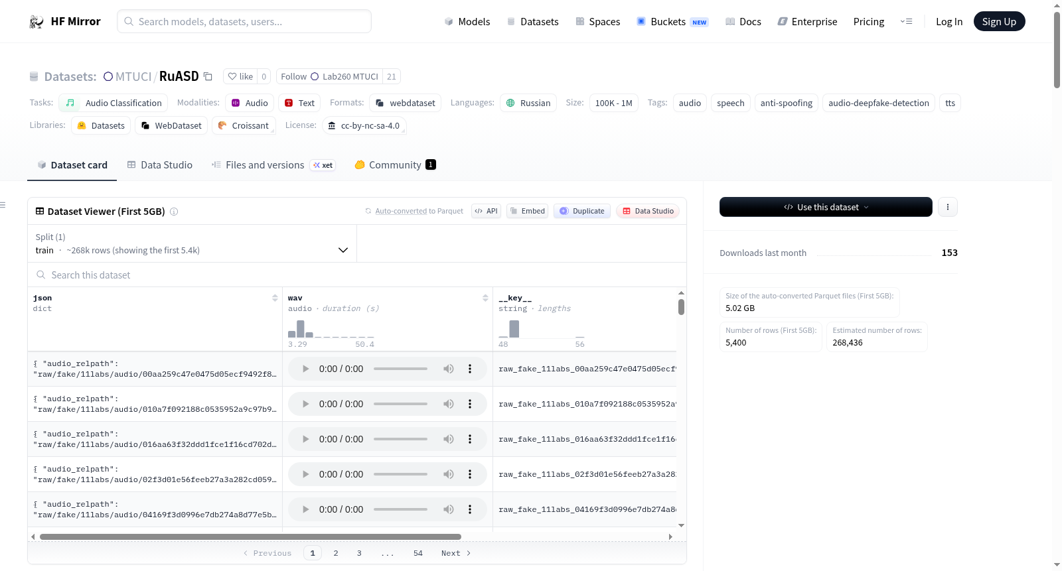Go to the Next page of rows
Viewport: 1062px width, 571px height.
click(456, 553)
